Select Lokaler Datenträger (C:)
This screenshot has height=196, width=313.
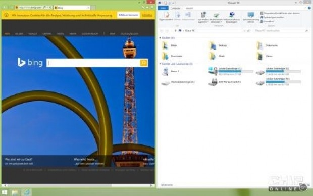(x=231, y=71)
